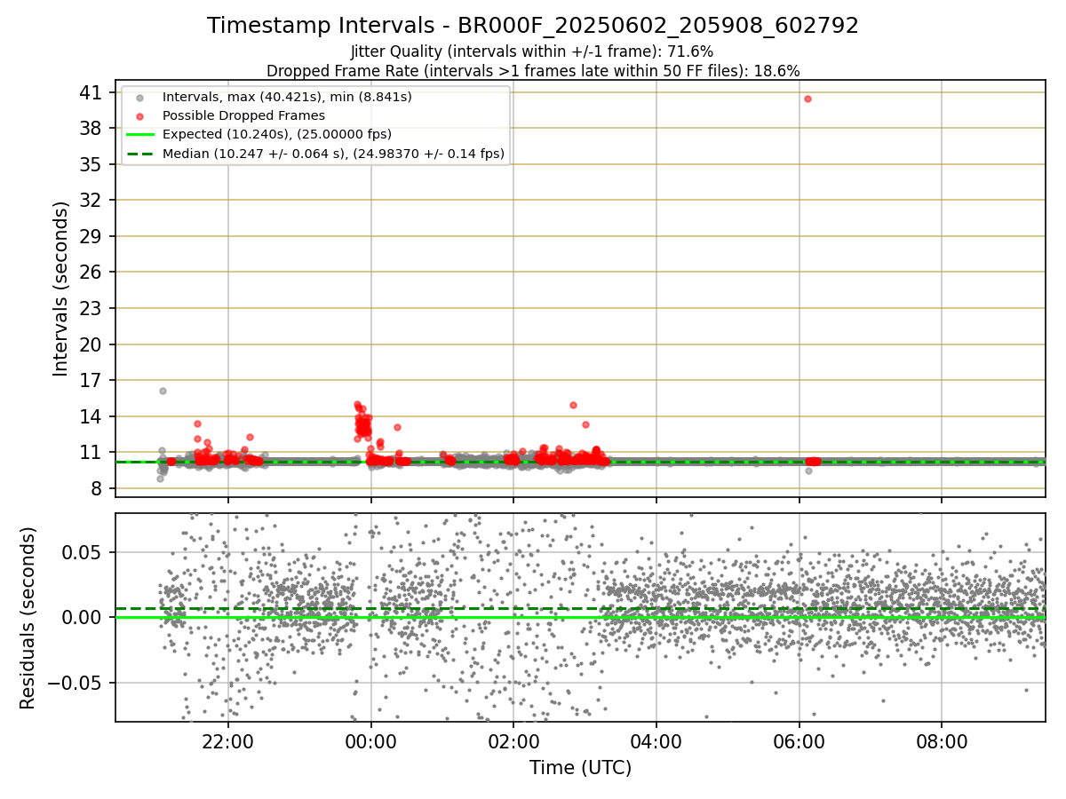
Task: Click the red dropped-frame cluster just before 00:00
Action: click(362, 422)
